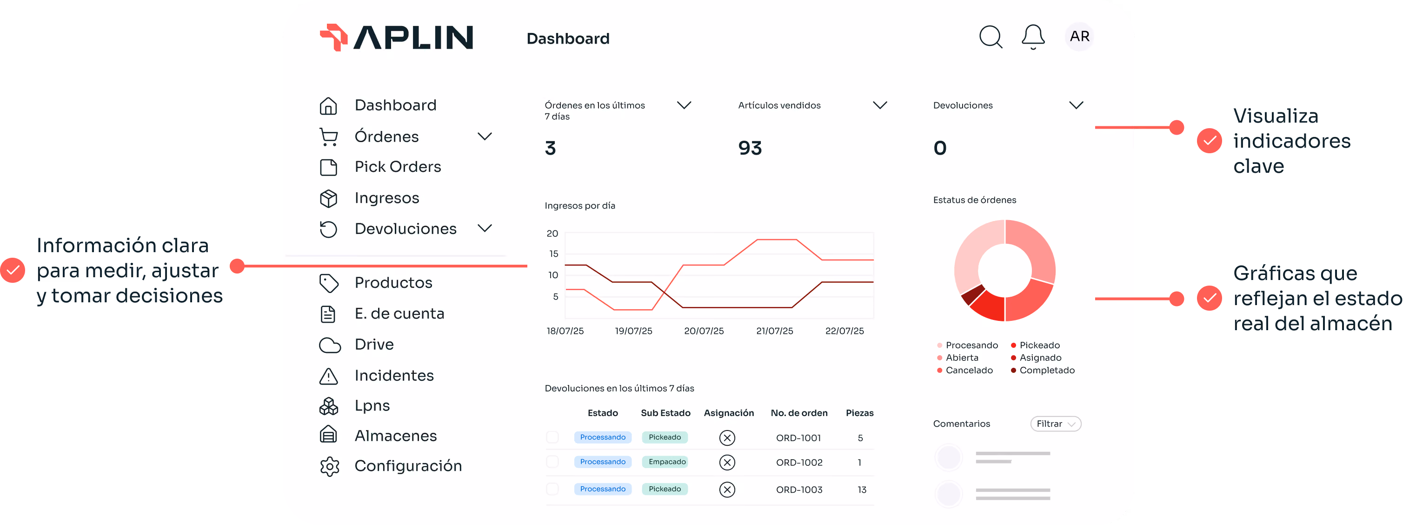Click assignment X icon for ORD-1001
The image size is (1416, 528).
pyautogui.click(x=727, y=438)
